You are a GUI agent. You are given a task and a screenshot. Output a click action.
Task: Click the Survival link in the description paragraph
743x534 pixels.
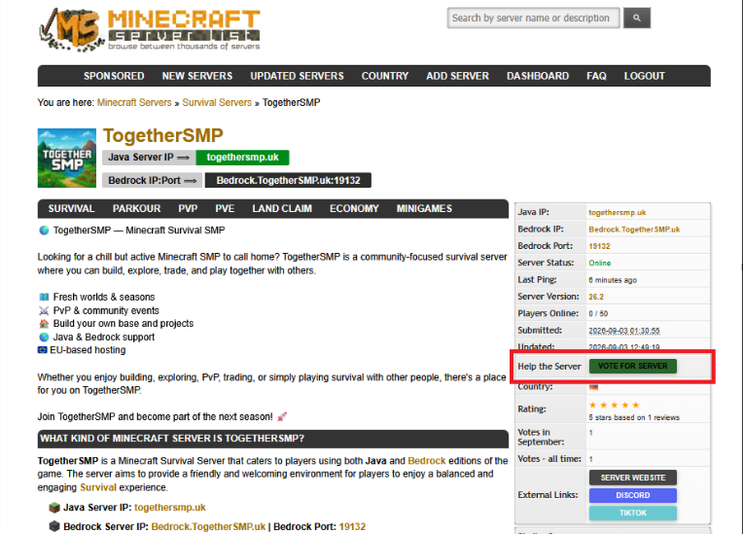tap(98, 487)
